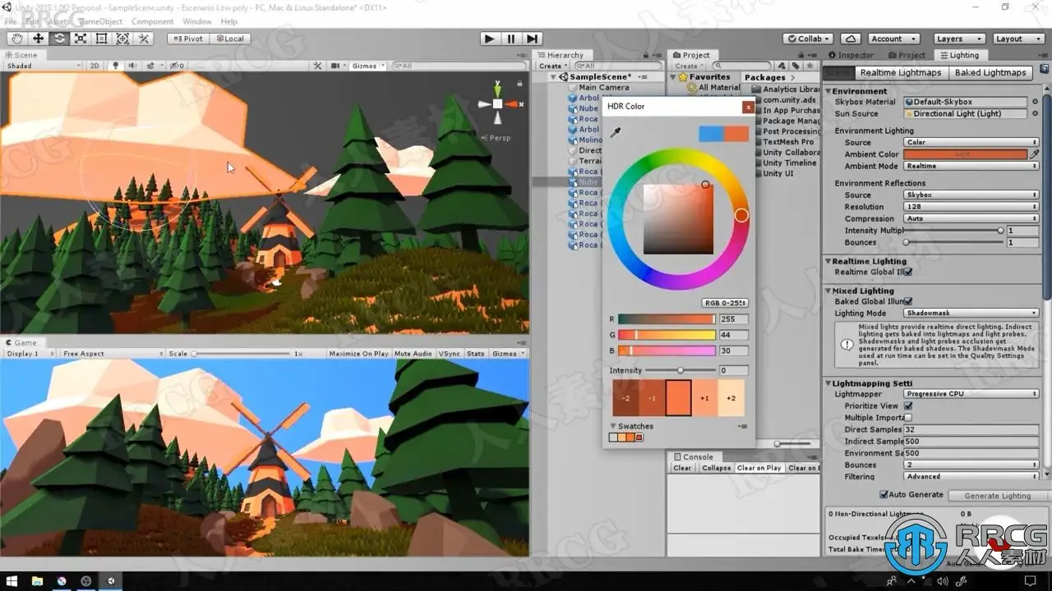The width and height of the screenshot is (1052, 591).
Task: Click the Console Clear button
Action: 682,468
